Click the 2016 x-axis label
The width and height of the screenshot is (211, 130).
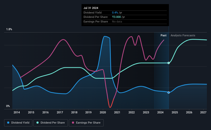coord(45,112)
